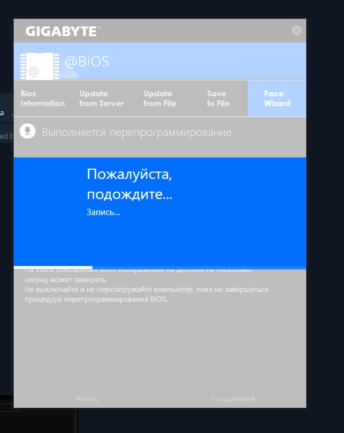Click the @BIOS title text
Screen dimensions: 344x433
[x=87, y=61]
